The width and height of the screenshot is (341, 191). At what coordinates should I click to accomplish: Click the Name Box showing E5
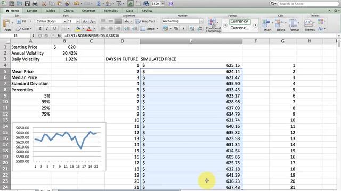point(15,36)
